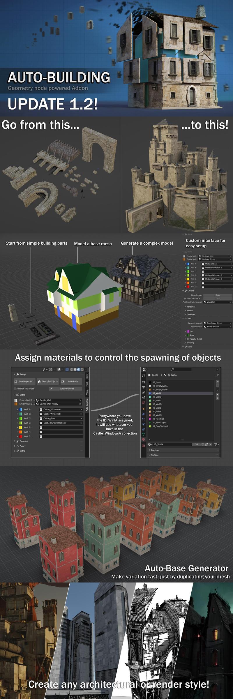The height and width of the screenshot is (699, 233).
Task: Open the World properties tab icon
Action: [143, 403]
